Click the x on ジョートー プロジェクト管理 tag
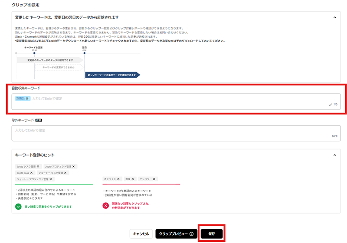 [x=51, y=179]
